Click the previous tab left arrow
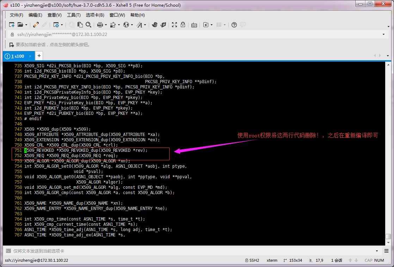Screen dimensions: 394x267 tap(375, 56)
